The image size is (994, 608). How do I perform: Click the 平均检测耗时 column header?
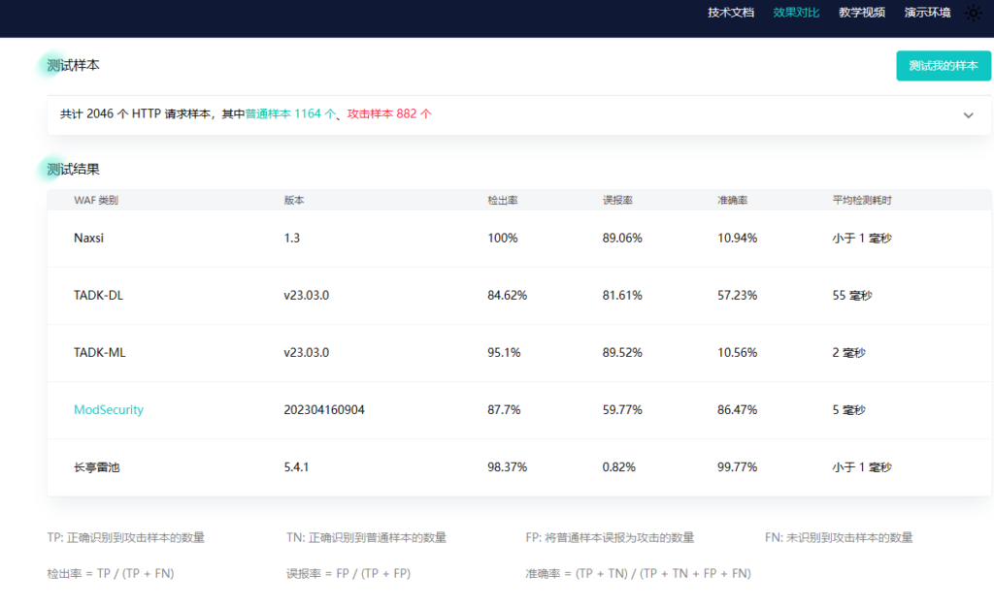862,200
